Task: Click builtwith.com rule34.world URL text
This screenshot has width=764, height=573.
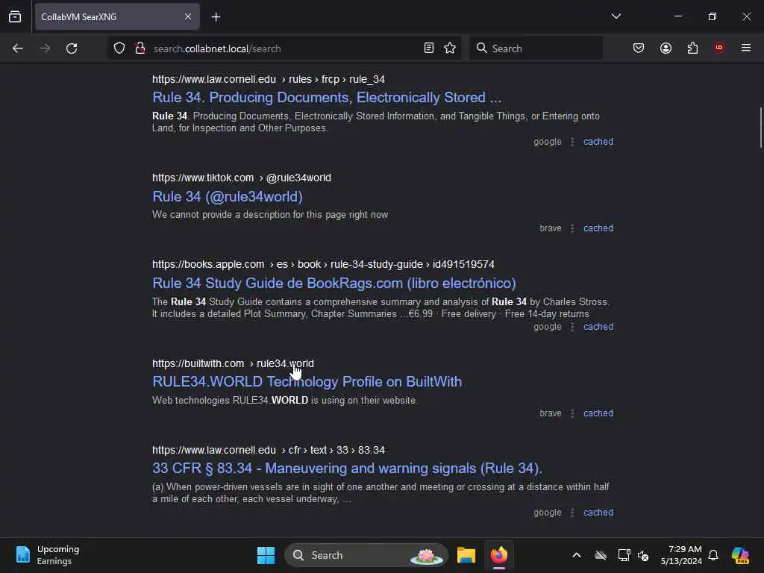Action: click(x=233, y=363)
